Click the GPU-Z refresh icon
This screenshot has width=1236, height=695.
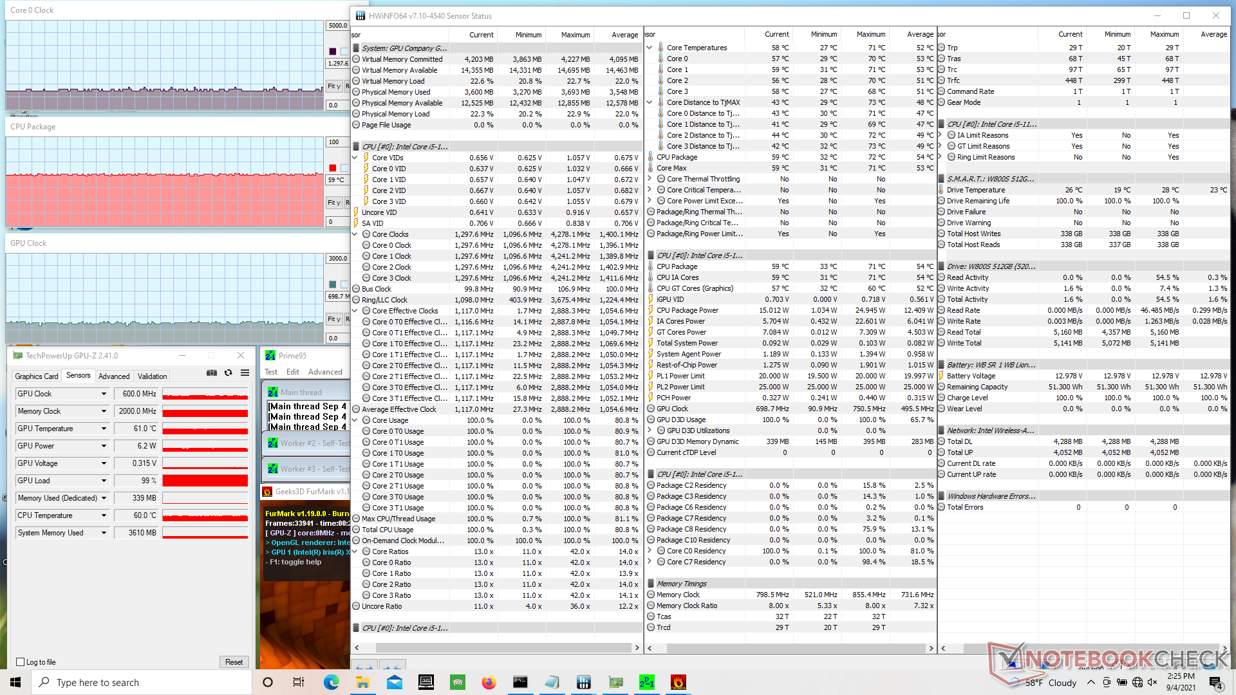(228, 373)
